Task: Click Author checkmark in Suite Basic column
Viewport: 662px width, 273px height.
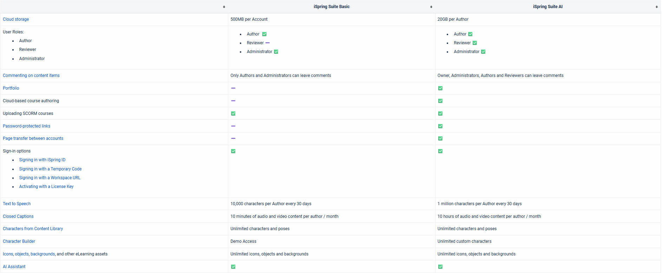Action: click(264, 34)
